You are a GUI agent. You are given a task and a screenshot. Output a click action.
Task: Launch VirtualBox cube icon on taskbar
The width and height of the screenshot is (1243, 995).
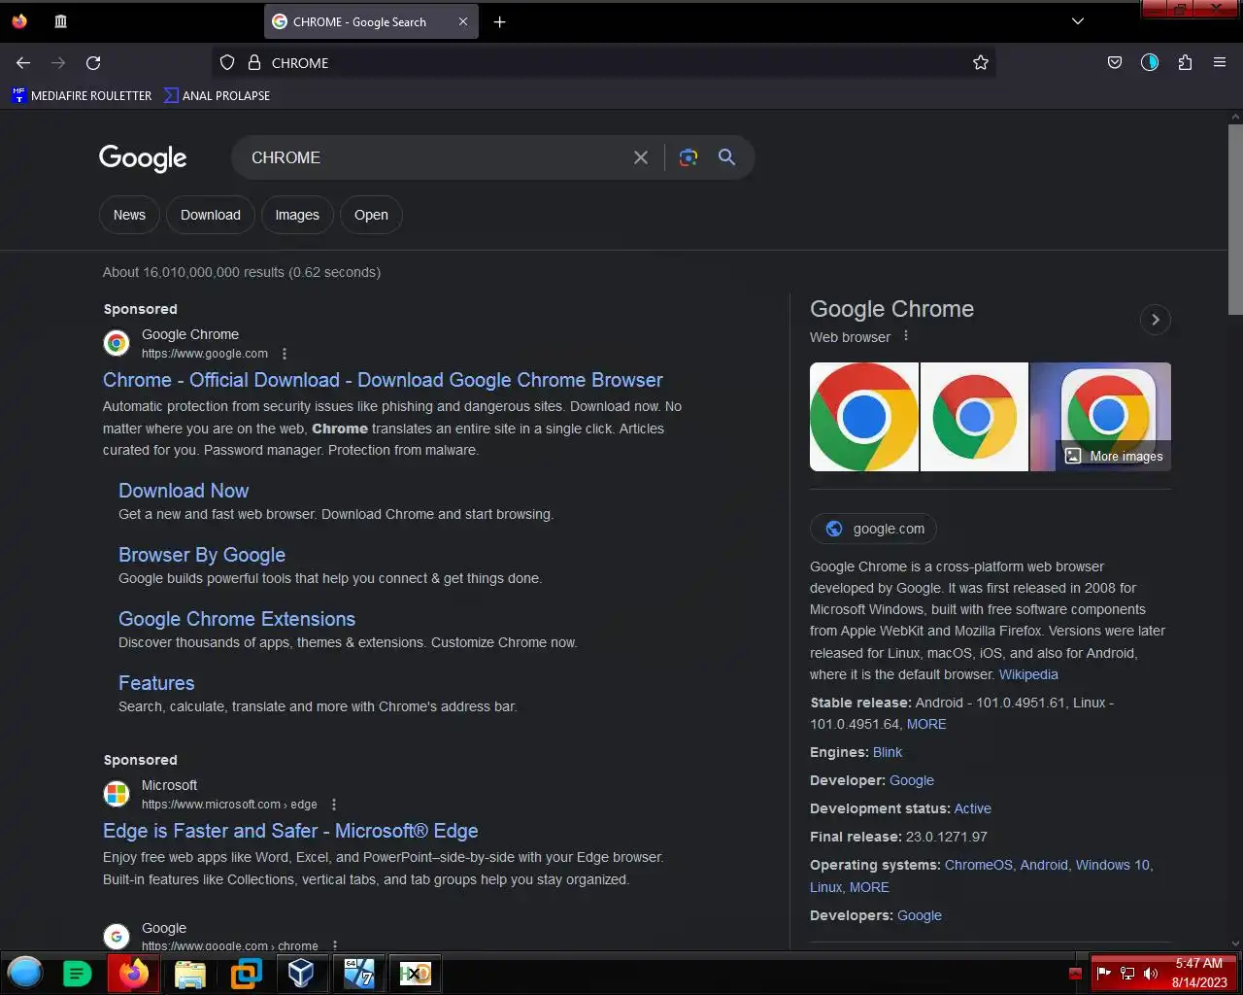tap(301, 973)
